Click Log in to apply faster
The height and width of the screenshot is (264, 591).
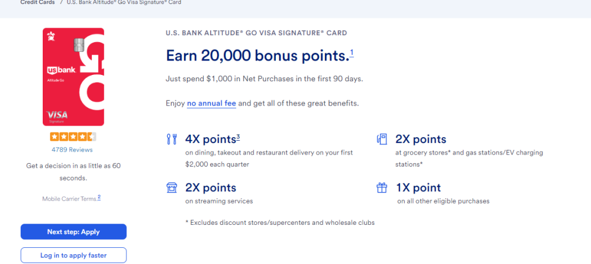73,255
